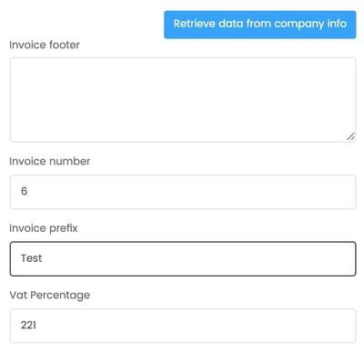Click the Invoice footer label
364x352 pixels.
[45, 45]
